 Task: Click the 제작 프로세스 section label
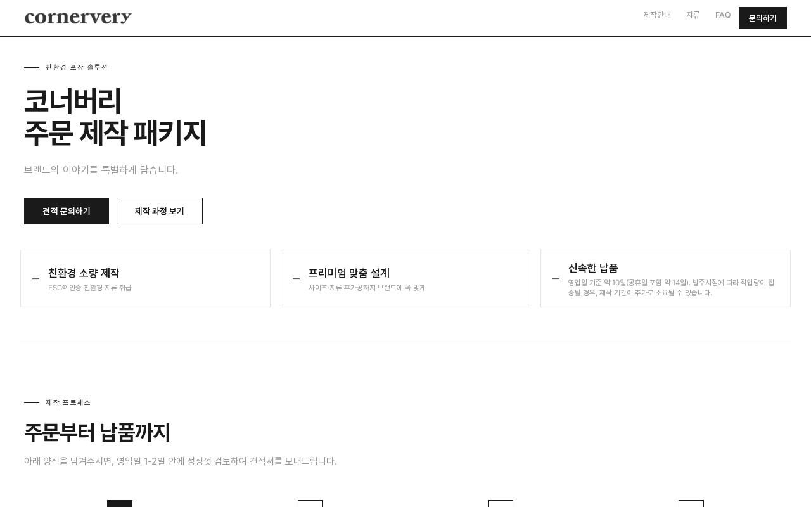click(x=68, y=402)
